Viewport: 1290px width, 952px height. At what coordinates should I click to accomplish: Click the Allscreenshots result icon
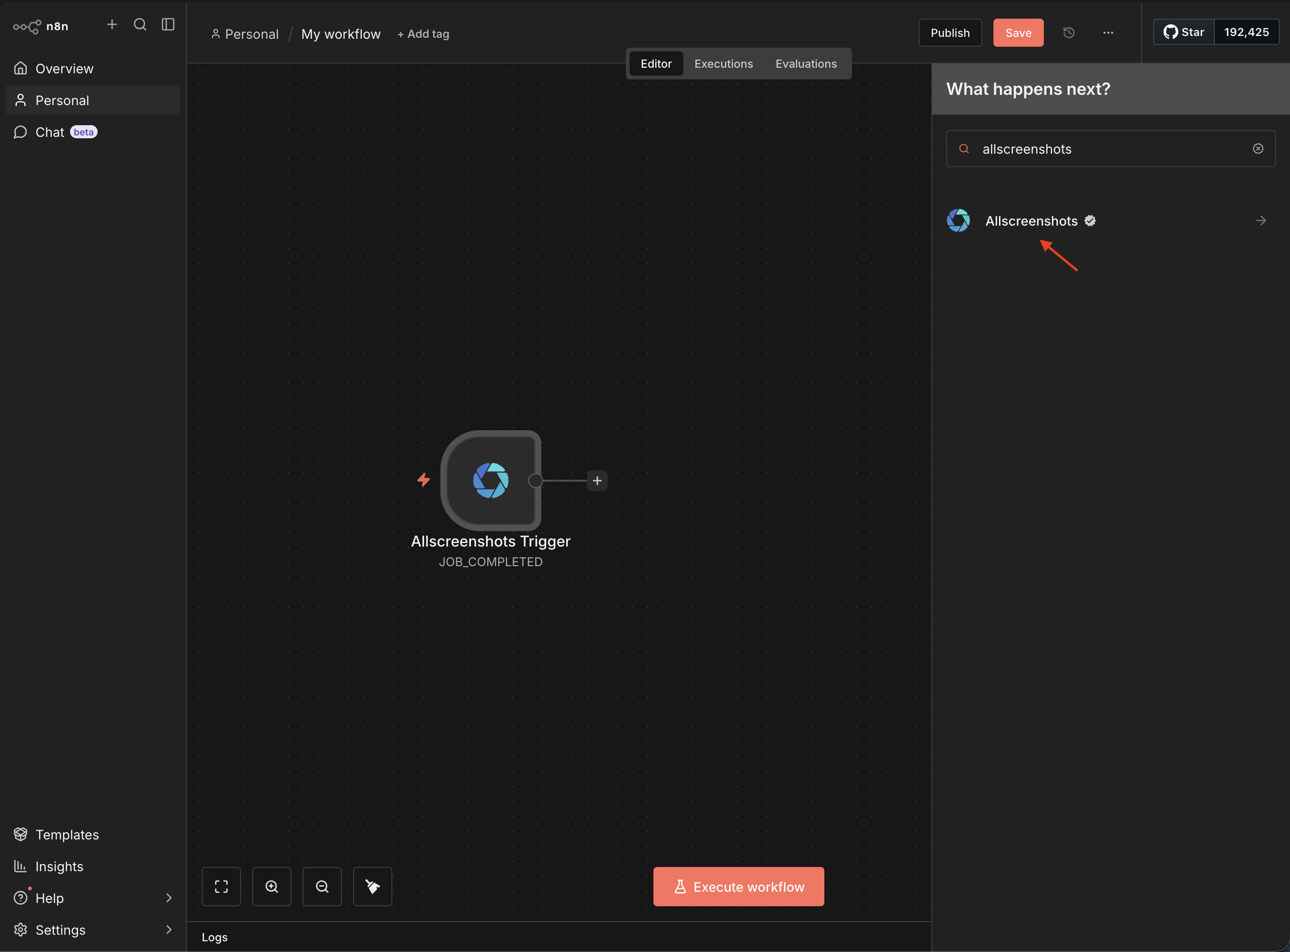(958, 220)
